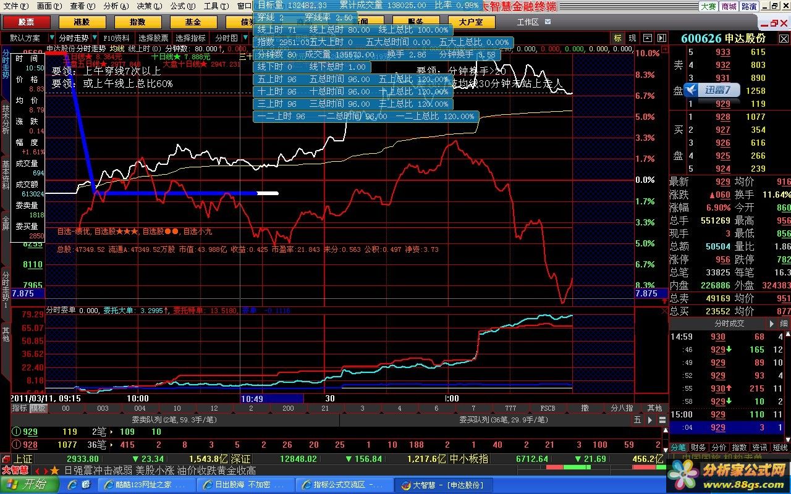This screenshot has width=791, height=494.
Task: Click the arrow next to 分时成交 header
Action: coord(771,324)
